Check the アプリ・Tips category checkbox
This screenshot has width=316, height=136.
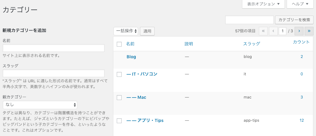(119, 121)
